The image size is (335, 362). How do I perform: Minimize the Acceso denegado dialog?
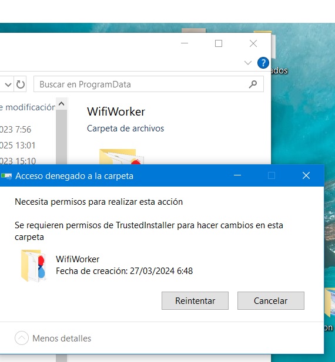coord(237,175)
